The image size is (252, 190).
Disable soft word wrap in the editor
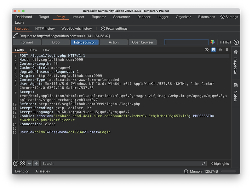click(214, 50)
